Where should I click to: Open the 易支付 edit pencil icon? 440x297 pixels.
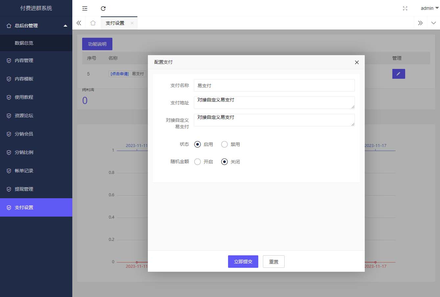tap(399, 74)
